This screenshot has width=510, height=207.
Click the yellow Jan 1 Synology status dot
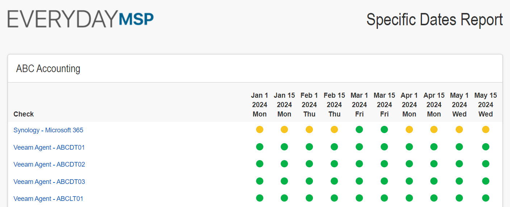click(x=259, y=129)
